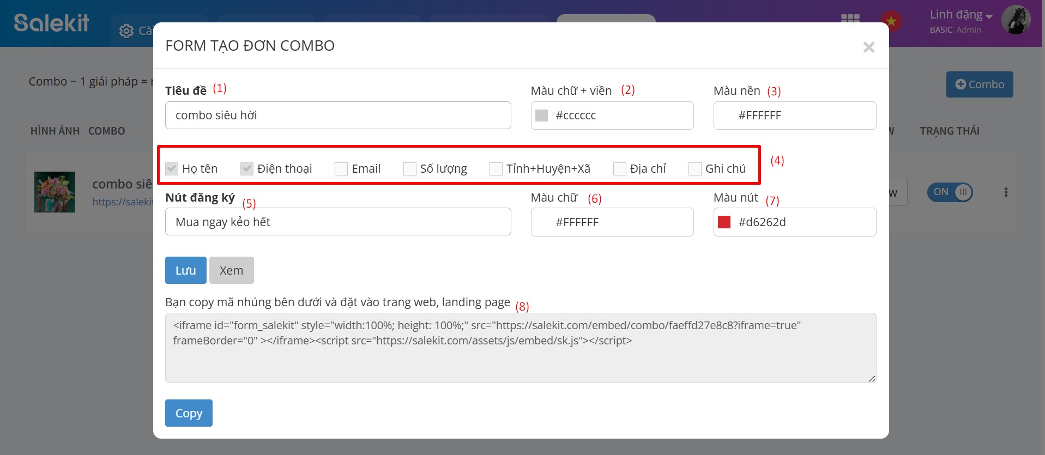Screen dimensions: 1045x455
Task: Open the apps grid icon
Action: [x=850, y=19]
